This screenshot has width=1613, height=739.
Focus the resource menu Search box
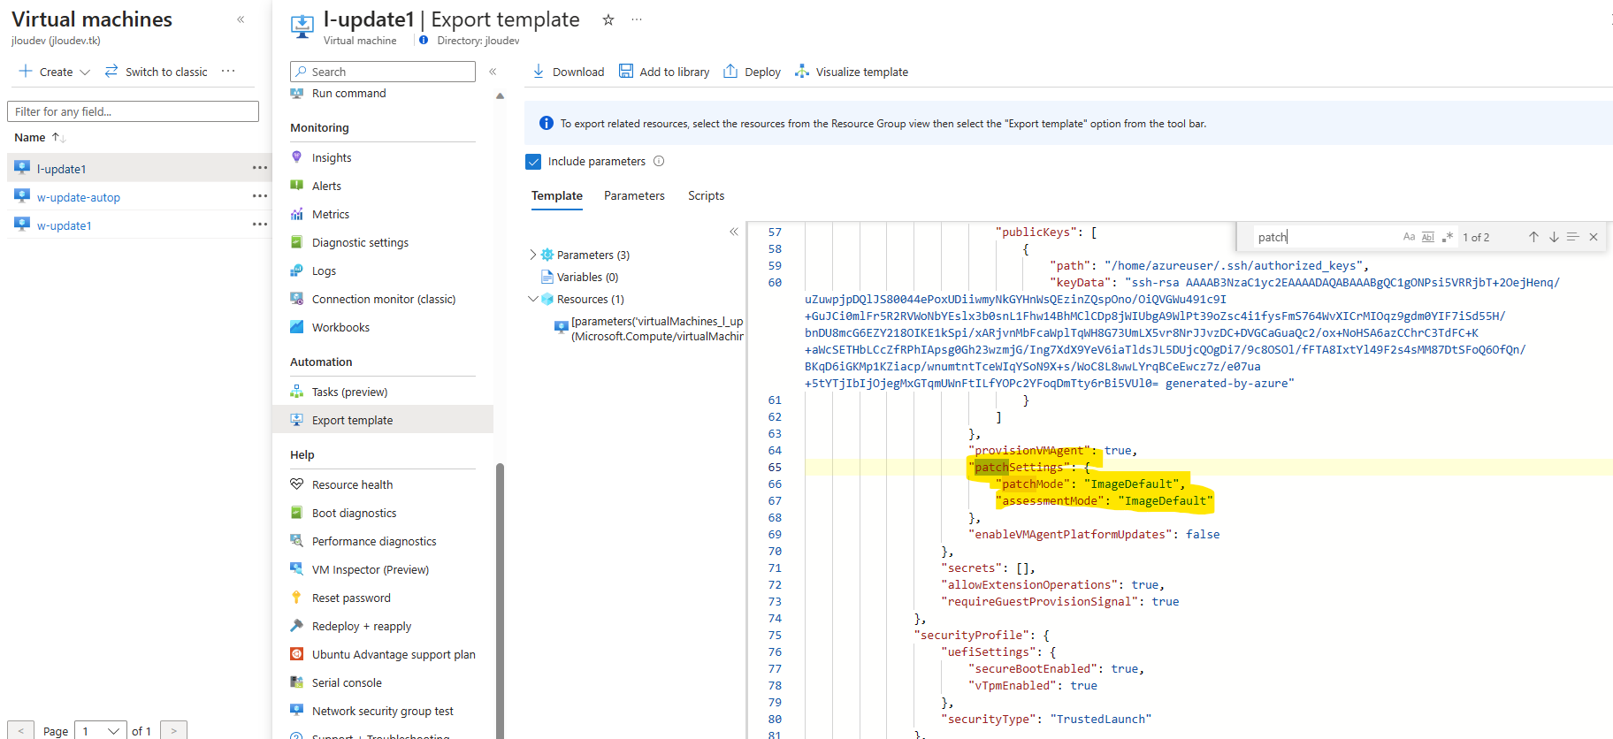click(383, 72)
